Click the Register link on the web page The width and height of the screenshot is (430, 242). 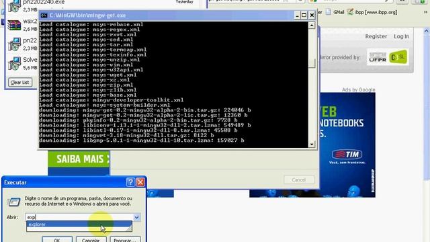coord(376,36)
